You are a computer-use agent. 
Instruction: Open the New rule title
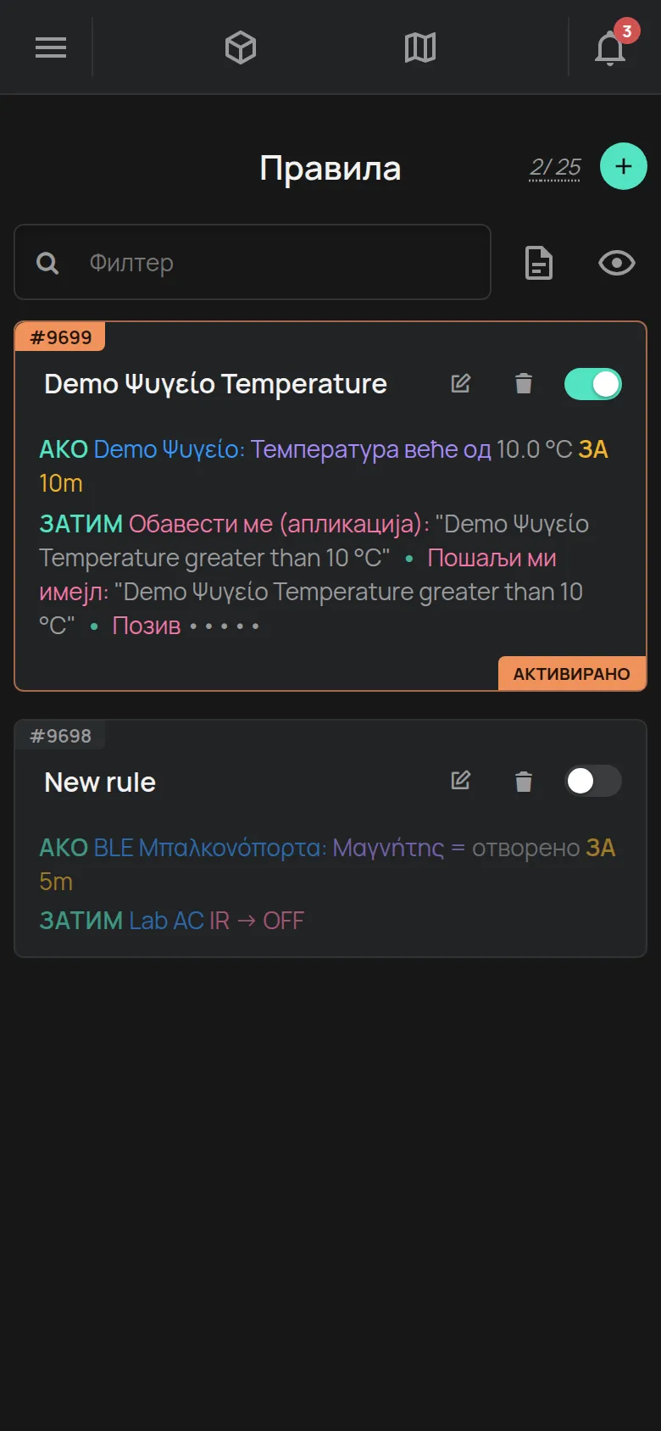click(x=100, y=782)
